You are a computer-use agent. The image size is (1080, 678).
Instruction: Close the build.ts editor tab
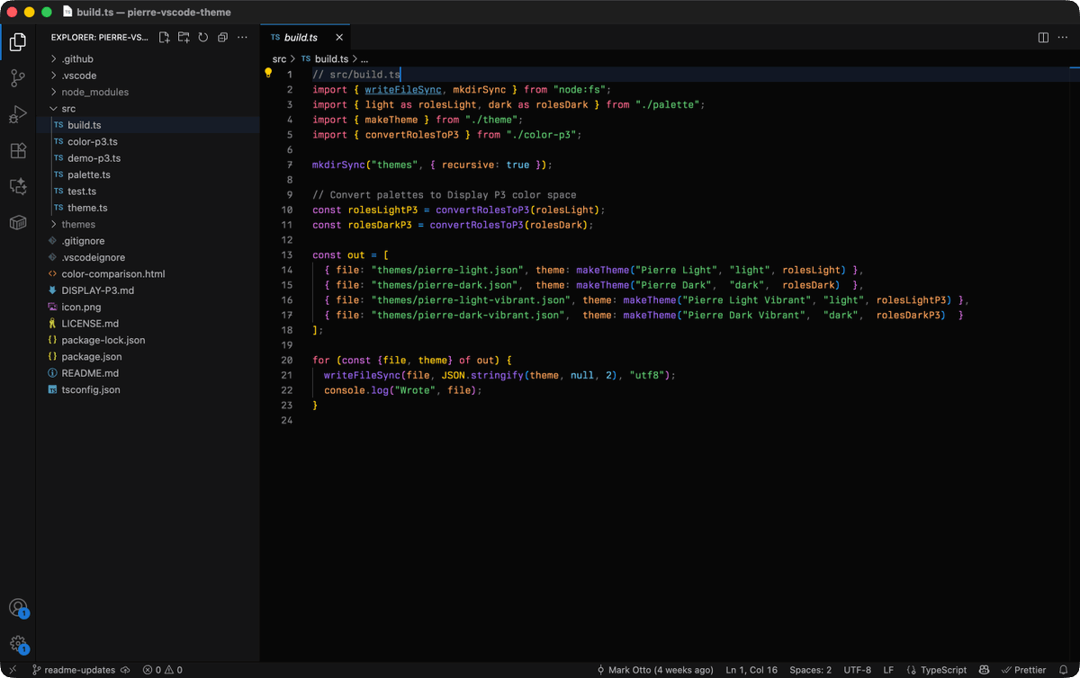click(x=339, y=38)
